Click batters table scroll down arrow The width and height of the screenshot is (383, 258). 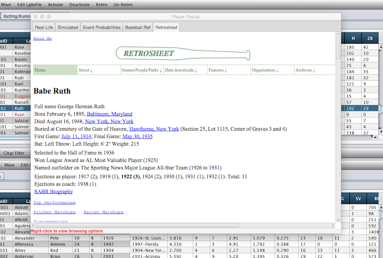click(x=381, y=131)
